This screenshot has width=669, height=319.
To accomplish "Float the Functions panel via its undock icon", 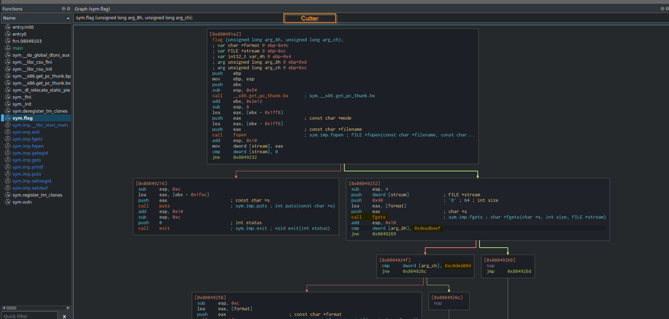I will (63, 9).
